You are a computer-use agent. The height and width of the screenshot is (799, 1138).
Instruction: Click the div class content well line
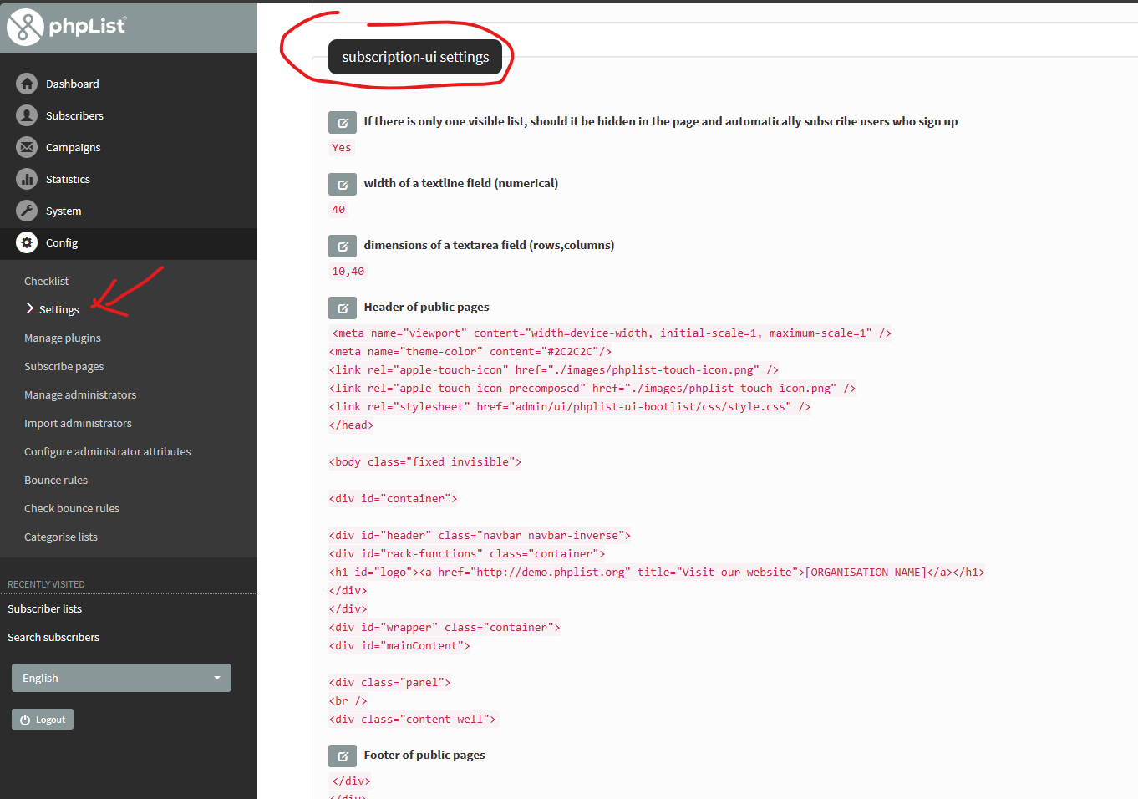point(413,720)
